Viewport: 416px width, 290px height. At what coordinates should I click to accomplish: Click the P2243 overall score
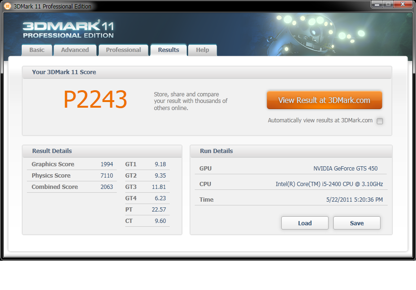pos(95,99)
